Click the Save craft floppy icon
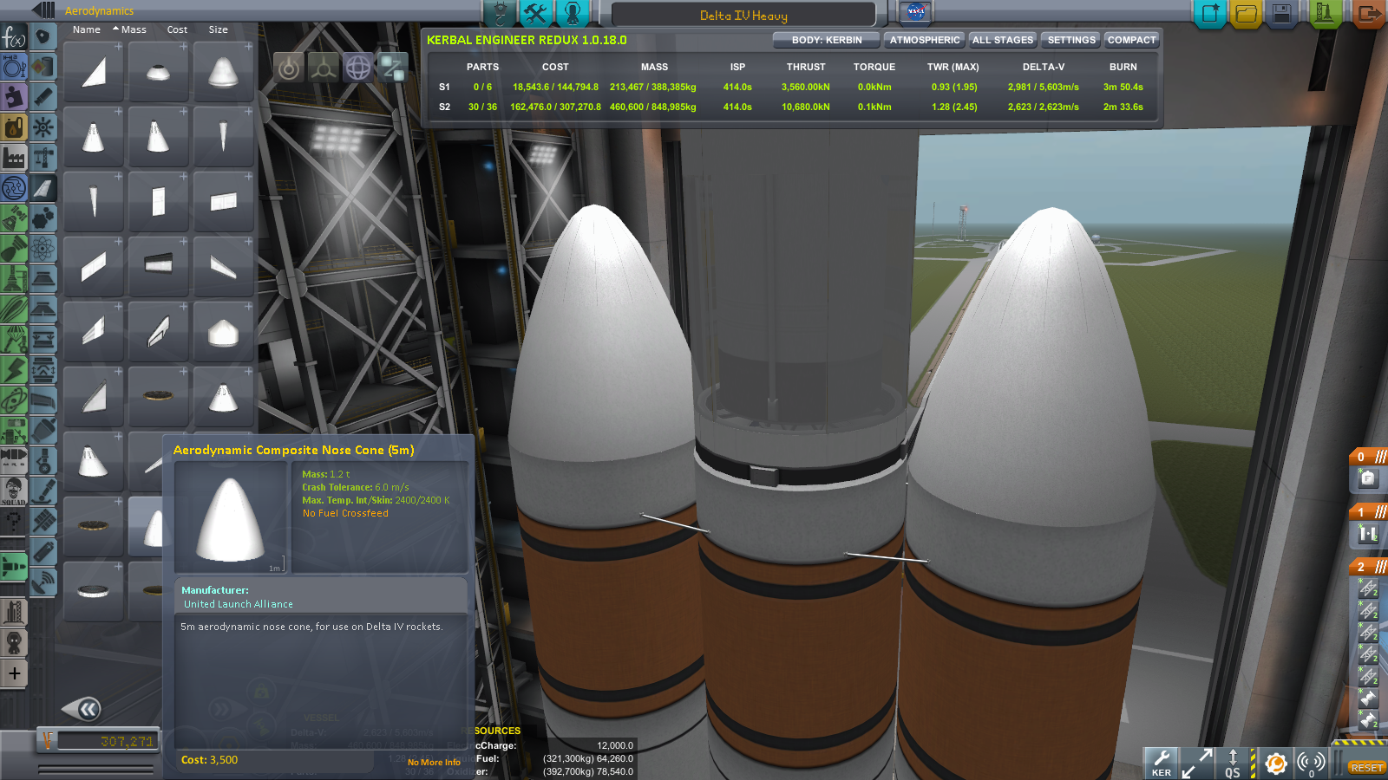Viewport: 1388px width, 780px height. (x=1281, y=14)
